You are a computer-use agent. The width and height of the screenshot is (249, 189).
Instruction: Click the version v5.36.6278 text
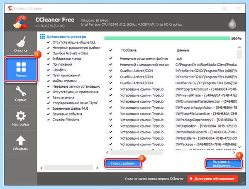click(50, 26)
